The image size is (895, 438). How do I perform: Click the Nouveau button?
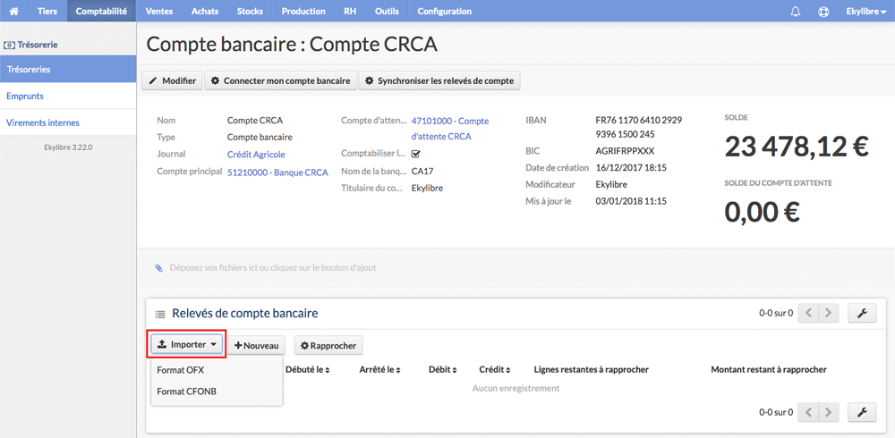[257, 345]
